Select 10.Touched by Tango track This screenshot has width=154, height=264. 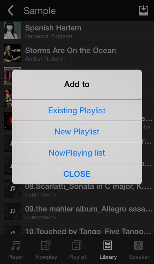[77, 229]
